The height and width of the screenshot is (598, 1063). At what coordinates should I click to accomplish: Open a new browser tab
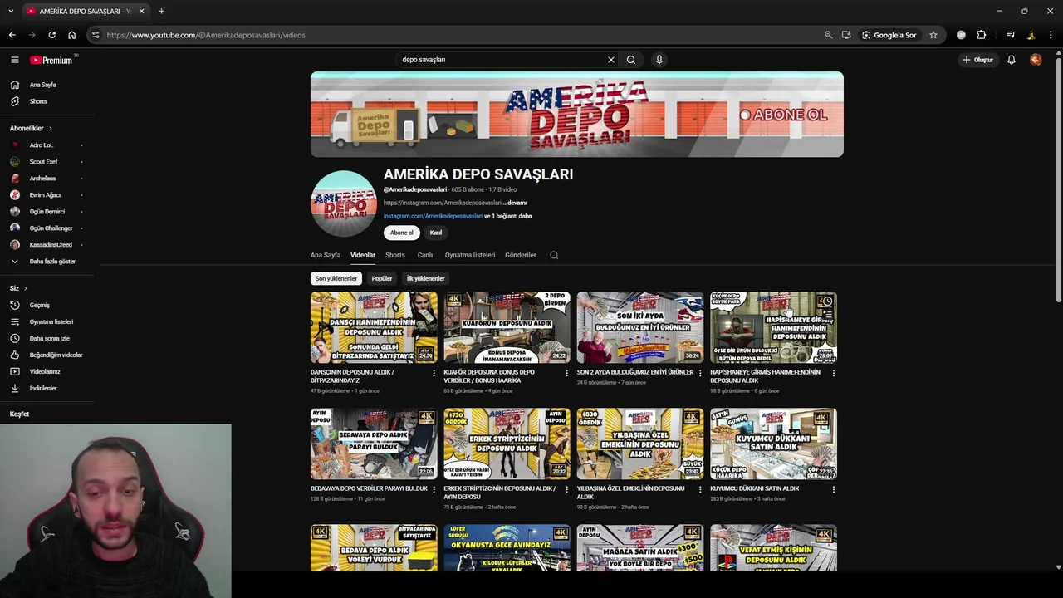point(161,11)
